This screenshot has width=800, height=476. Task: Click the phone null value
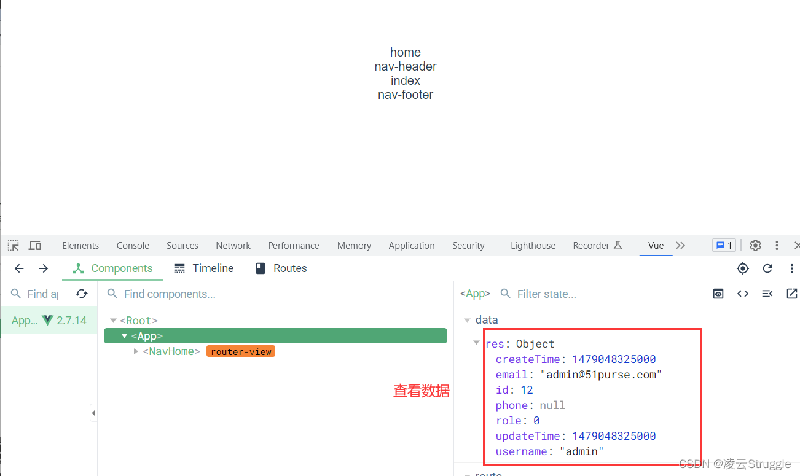[552, 405]
